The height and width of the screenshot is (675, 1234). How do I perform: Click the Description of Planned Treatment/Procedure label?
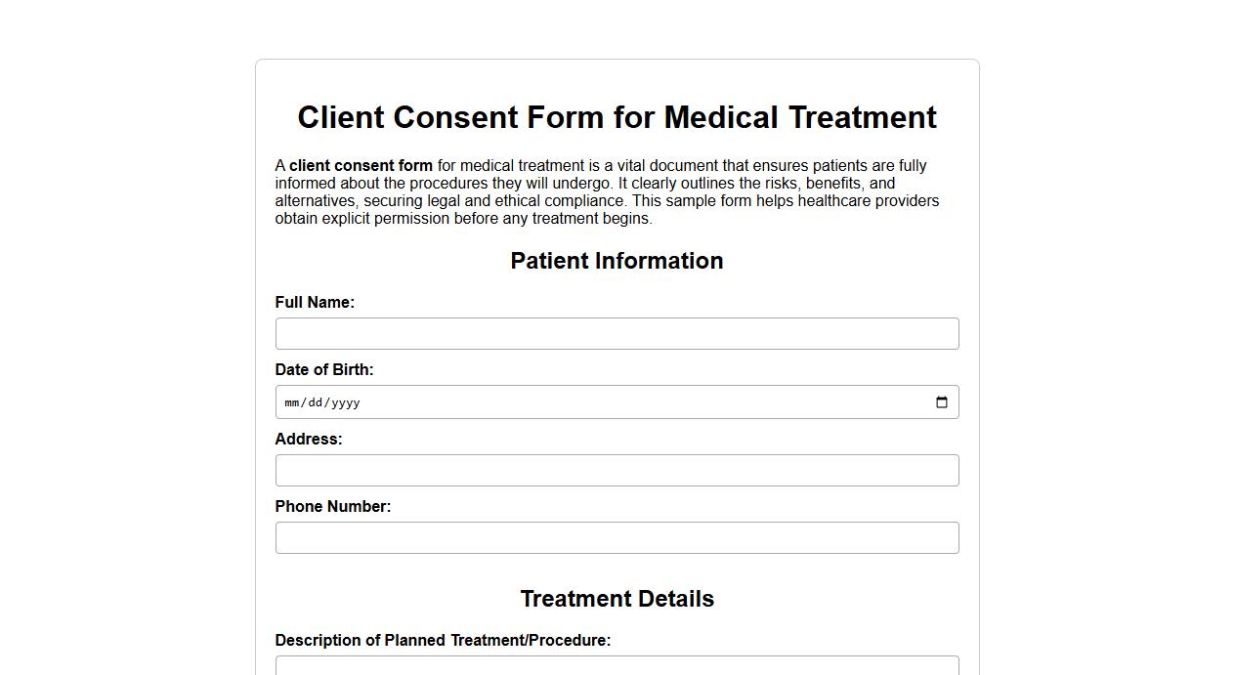(443, 640)
